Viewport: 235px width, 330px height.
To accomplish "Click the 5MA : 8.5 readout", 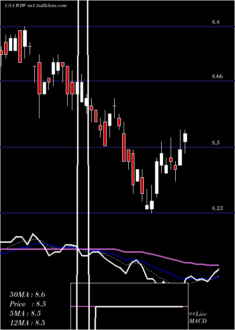I will 25,313.
